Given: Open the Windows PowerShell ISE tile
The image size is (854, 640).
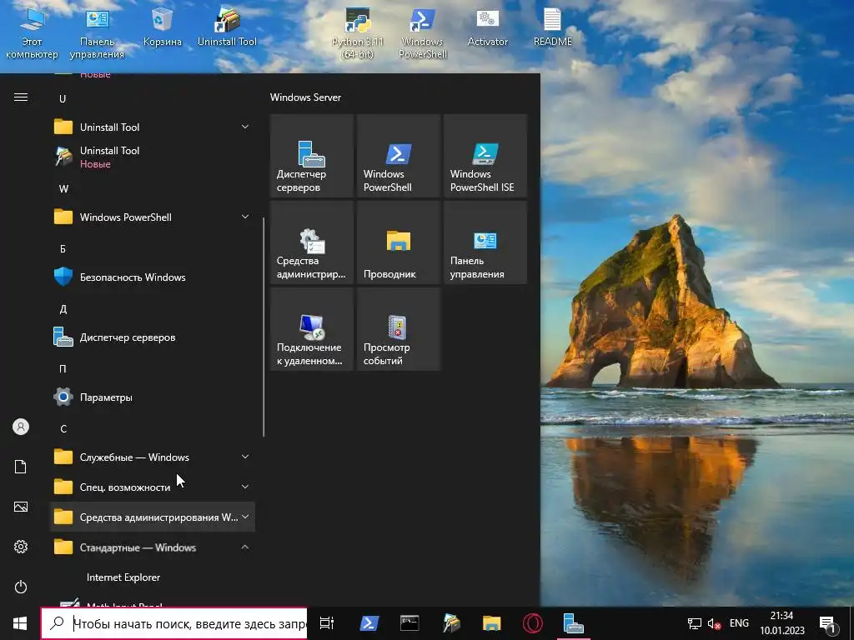Looking at the screenshot, I should coord(485,156).
